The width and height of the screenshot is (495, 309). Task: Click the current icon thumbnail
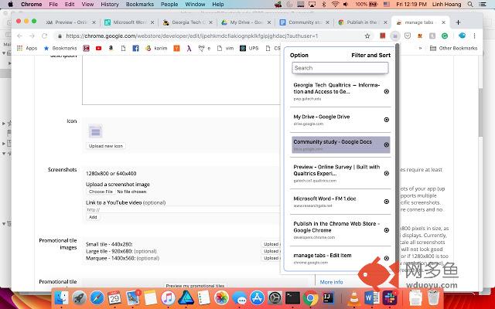(95, 131)
